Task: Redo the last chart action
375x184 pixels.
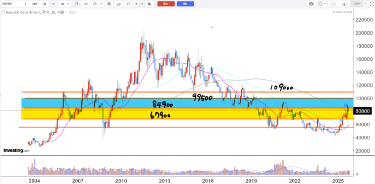Action: [142, 4]
